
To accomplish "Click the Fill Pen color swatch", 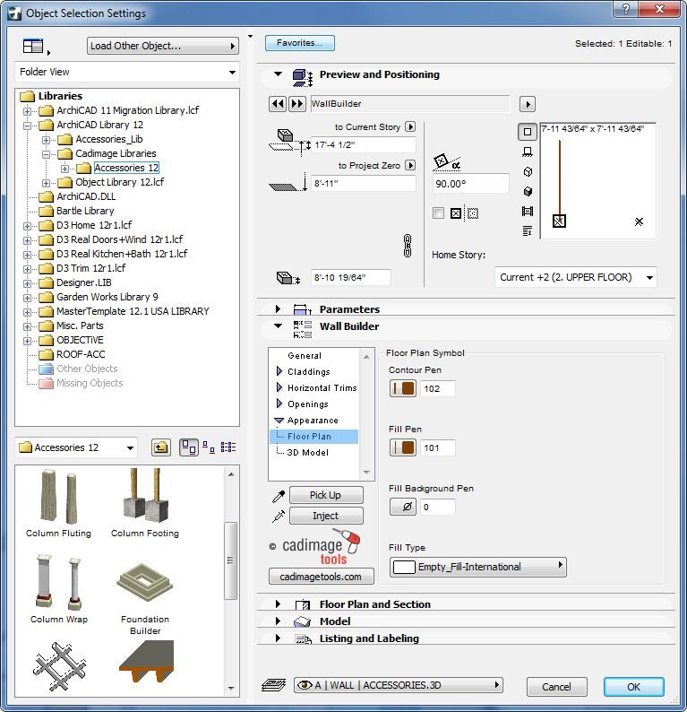I will click(x=403, y=447).
